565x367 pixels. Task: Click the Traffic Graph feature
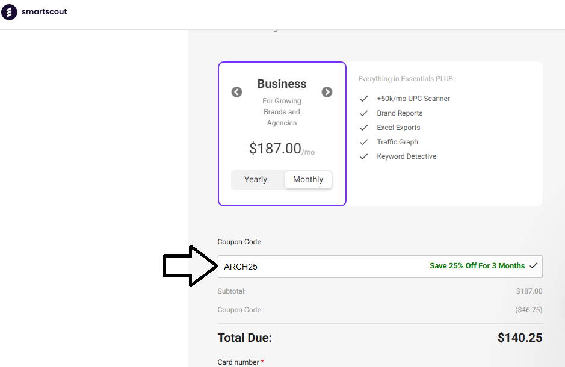[x=398, y=142]
